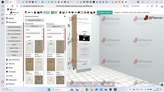Click Менсолы submenu button
The image size is (164, 92).
14,38
